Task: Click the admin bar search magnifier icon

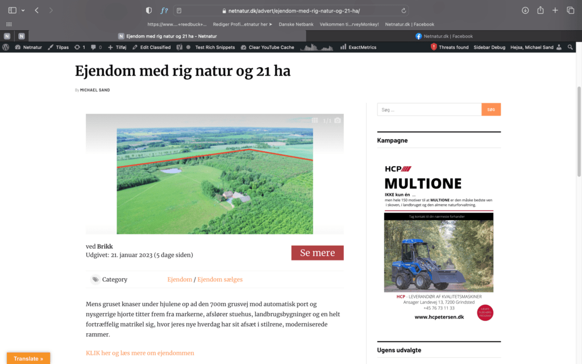Action: pyautogui.click(x=571, y=47)
